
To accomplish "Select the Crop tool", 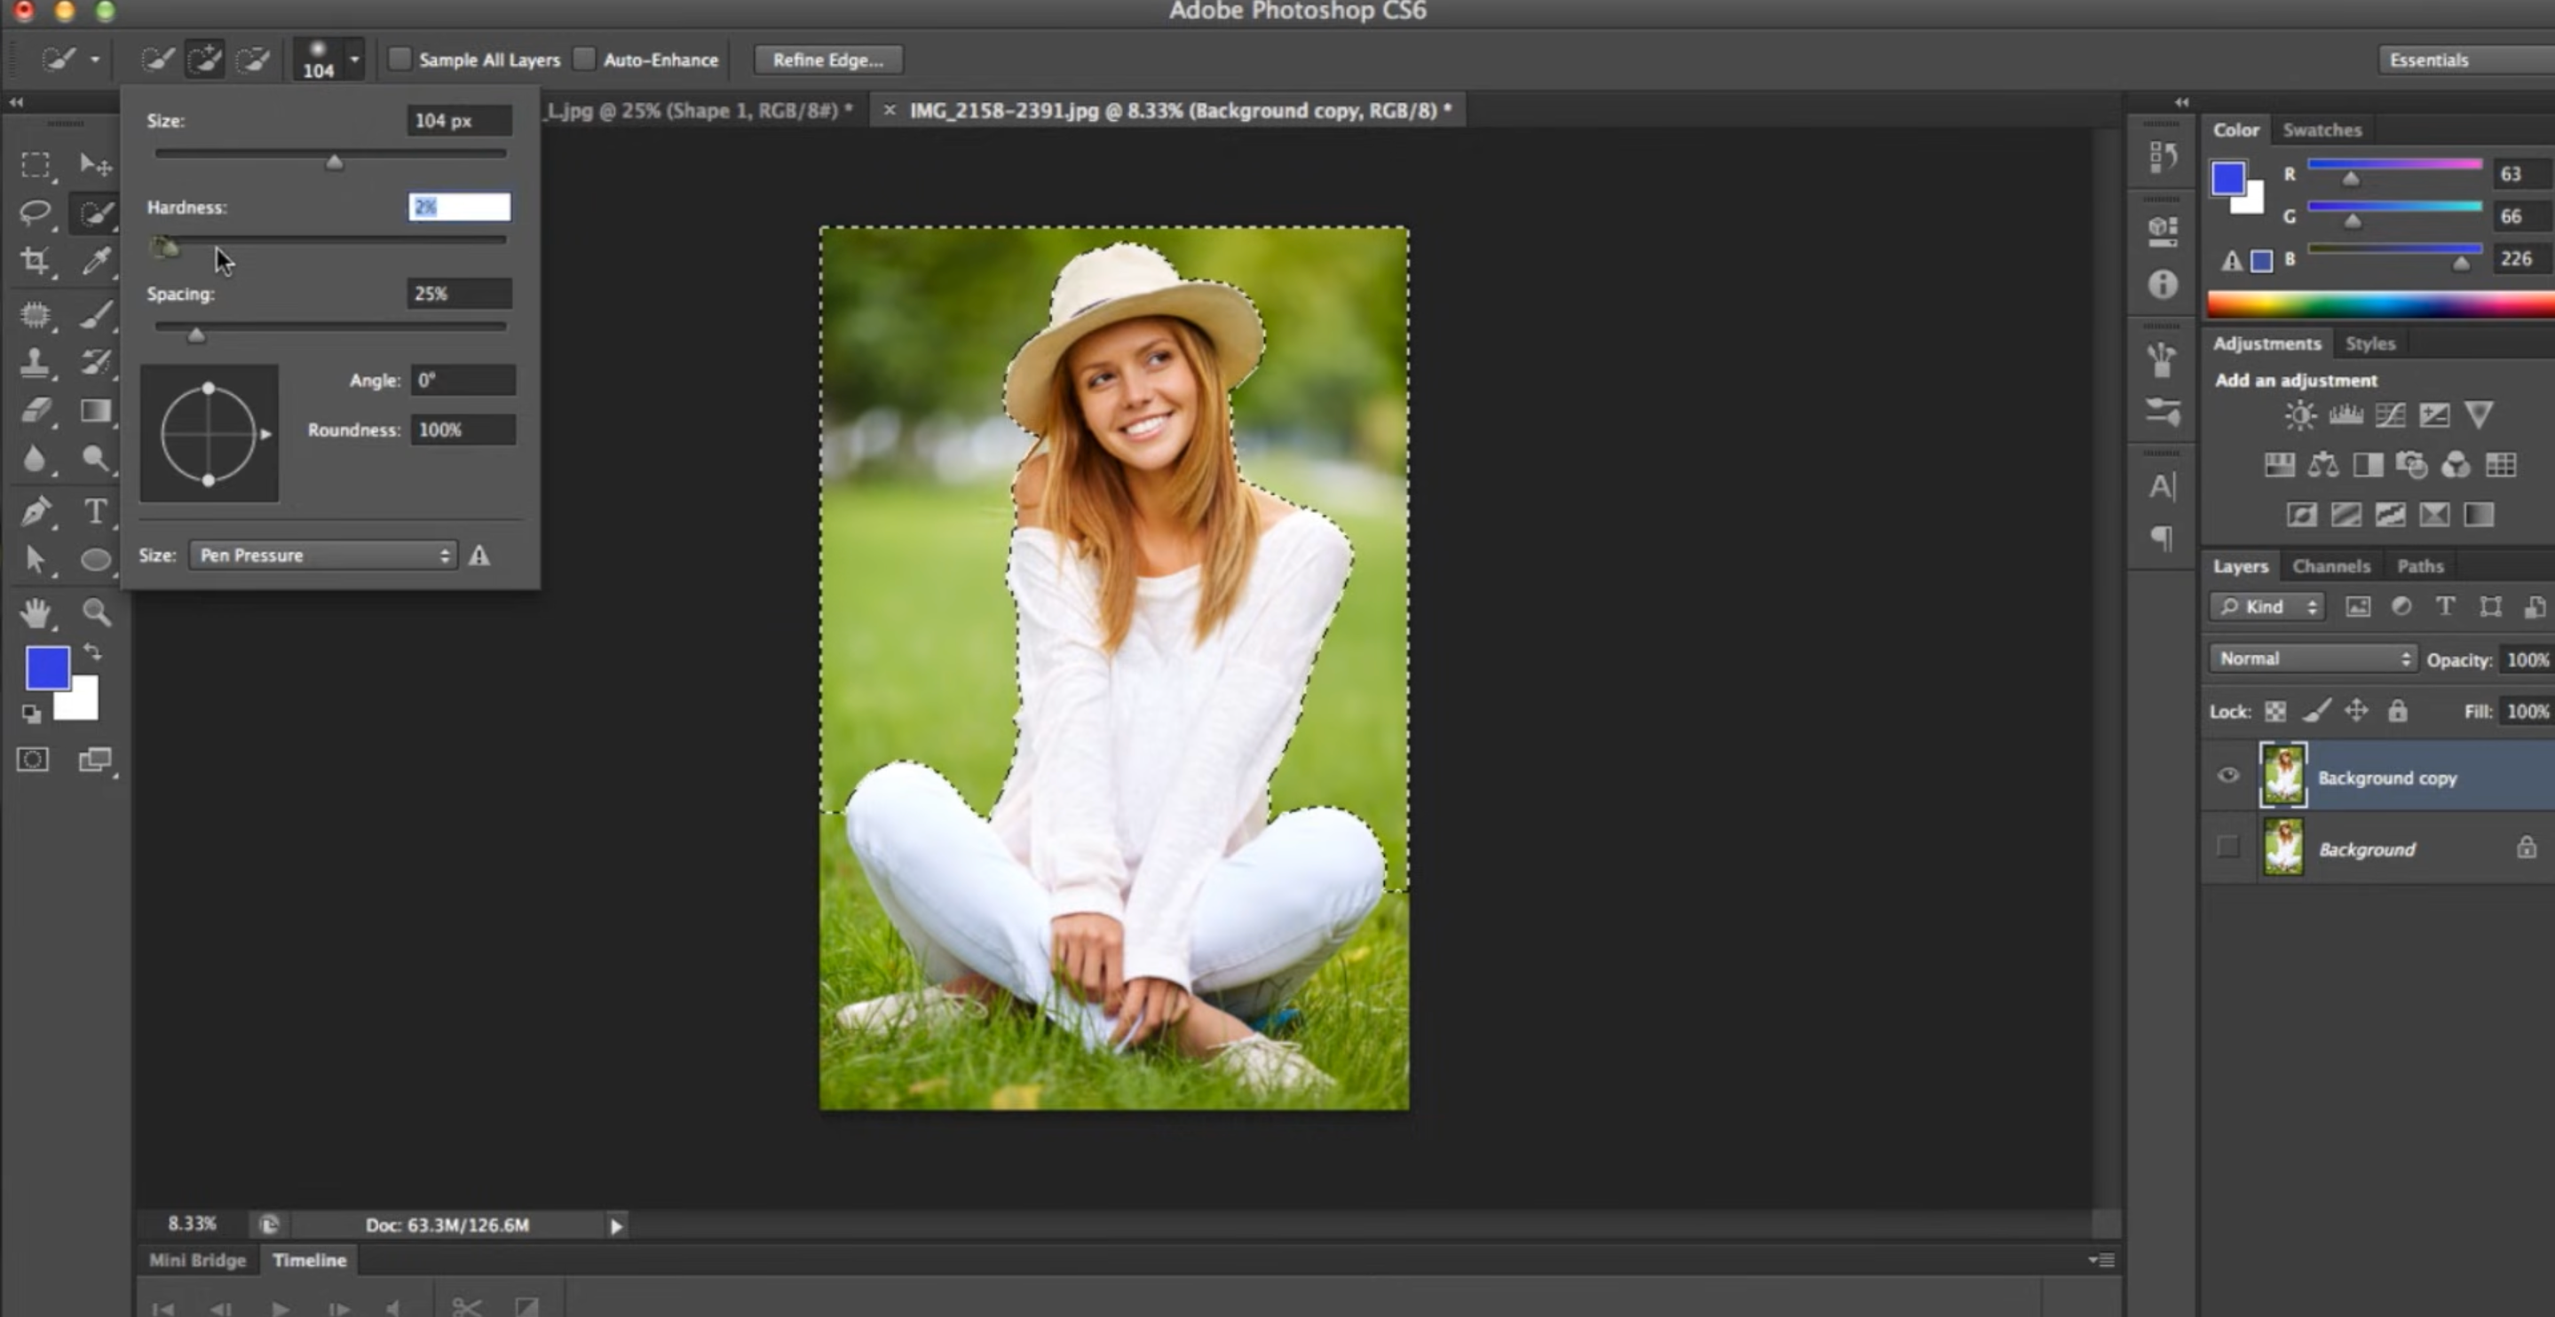I will (x=36, y=261).
